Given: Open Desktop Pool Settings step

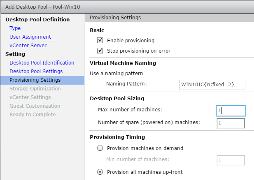Looking at the screenshot, I should 36,72.
